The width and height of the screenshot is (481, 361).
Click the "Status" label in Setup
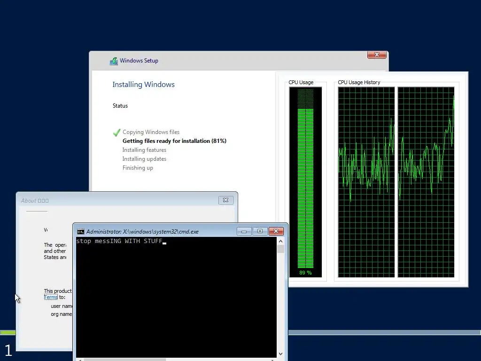pyautogui.click(x=120, y=106)
